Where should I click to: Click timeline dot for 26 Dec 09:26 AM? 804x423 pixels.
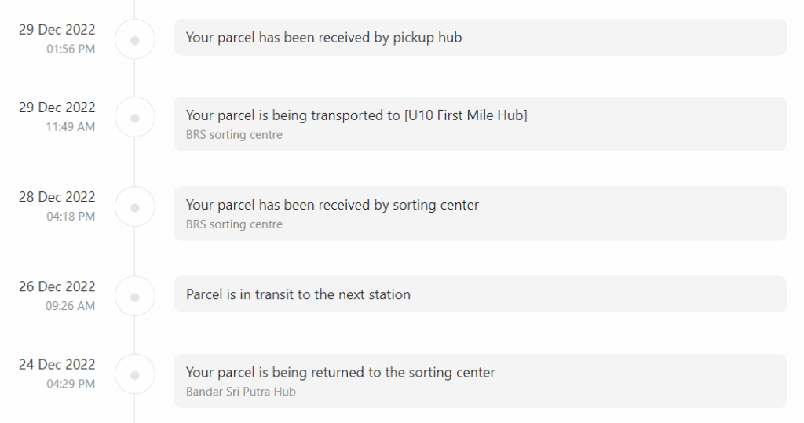pos(135,297)
